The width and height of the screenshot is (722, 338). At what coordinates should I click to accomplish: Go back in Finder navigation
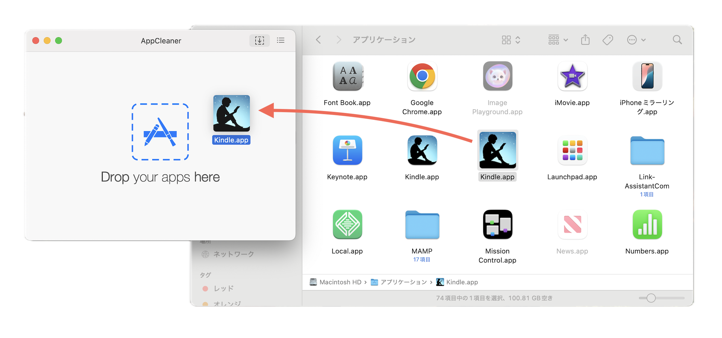pos(319,40)
